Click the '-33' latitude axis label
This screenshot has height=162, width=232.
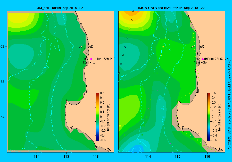[2, 82]
